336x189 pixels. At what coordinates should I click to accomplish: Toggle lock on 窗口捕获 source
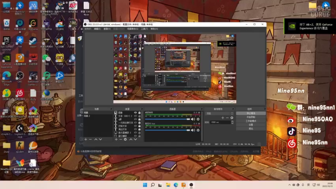click(x=139, y=136)
